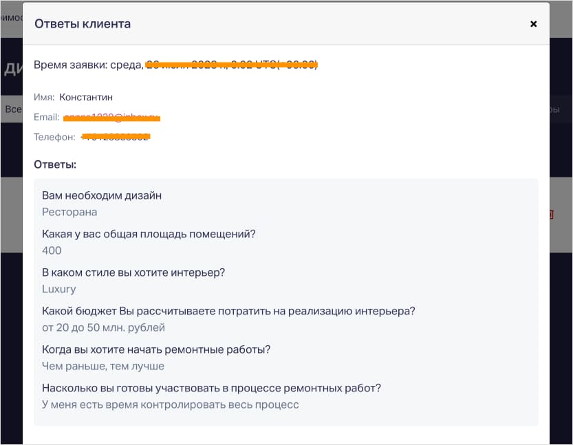Screen dimensions: 573x445
Task: Select the answer "Ресторана"
Action: [x=69, y=212]
